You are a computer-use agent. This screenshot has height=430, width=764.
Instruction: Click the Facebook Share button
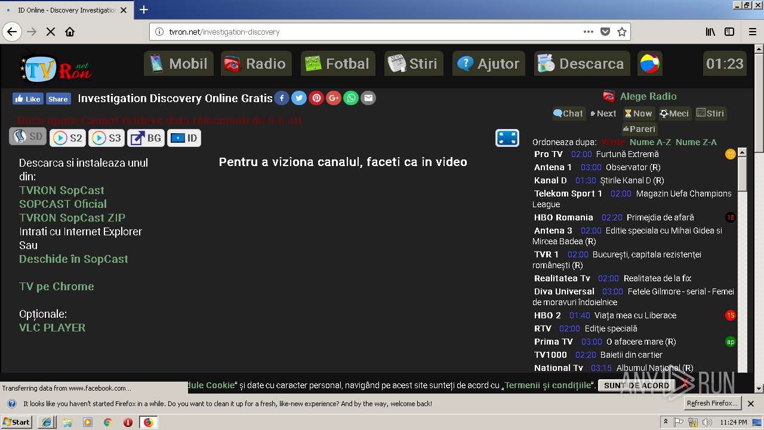[x=58, y=99]
